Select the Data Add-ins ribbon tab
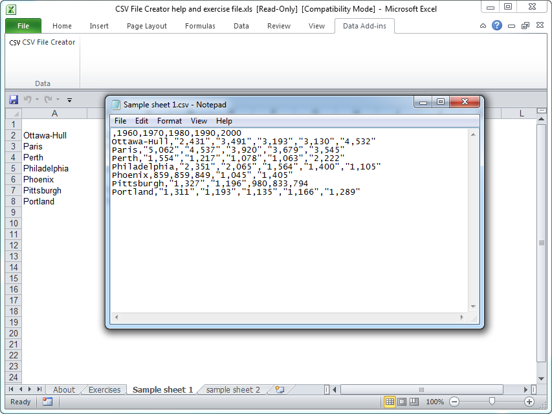Image resolution: width=552 pixels, height=414 pixels. click(x=364, y=26)
